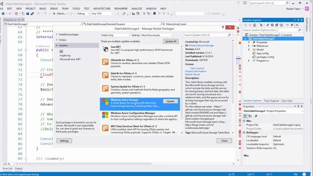Open the Output tab
313x176 pixels.
(19, 169)
